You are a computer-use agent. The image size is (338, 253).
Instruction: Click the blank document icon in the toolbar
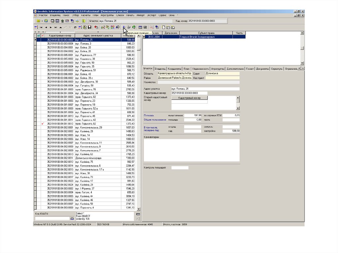[163, 27]
